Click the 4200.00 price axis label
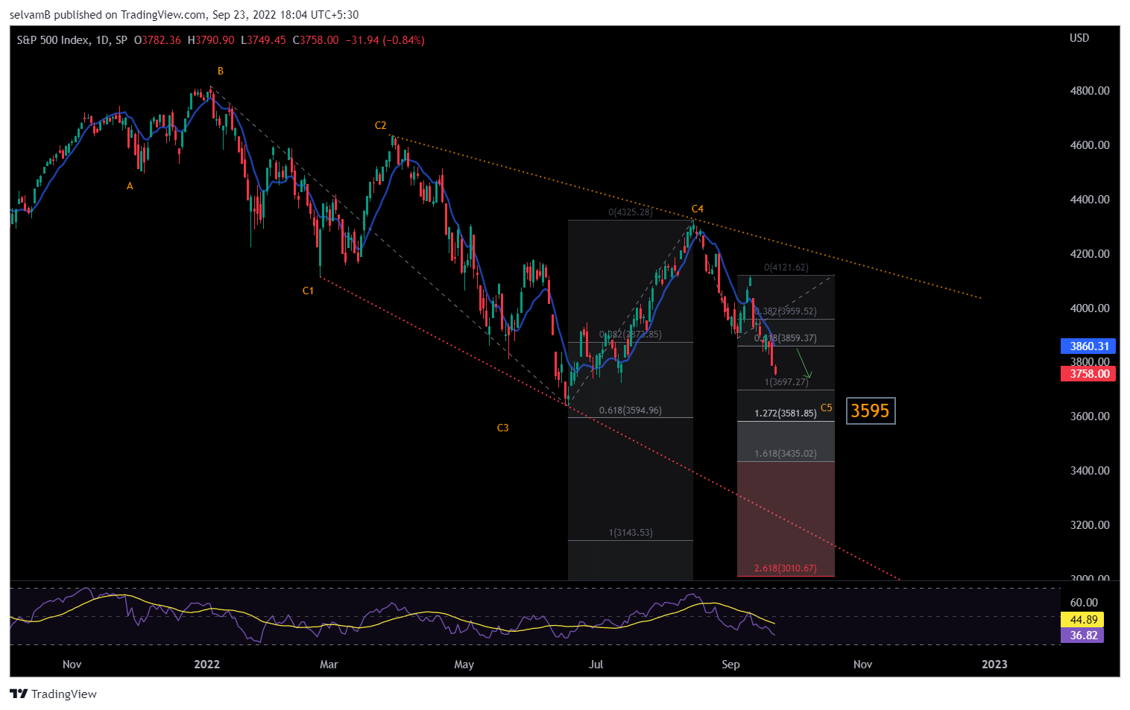This screenshot has height=710, width=1130. 1090,254
